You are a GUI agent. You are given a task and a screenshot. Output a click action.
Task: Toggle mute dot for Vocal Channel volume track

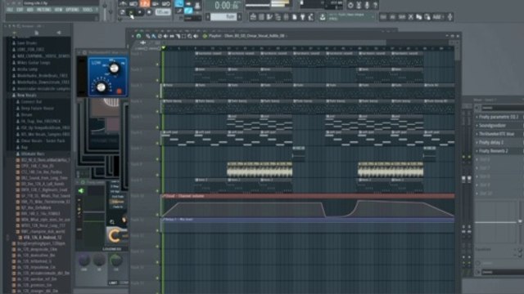[157, 215]
